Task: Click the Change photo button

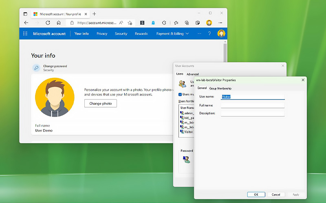Action: pyautogui.click(x=100, y=104)
